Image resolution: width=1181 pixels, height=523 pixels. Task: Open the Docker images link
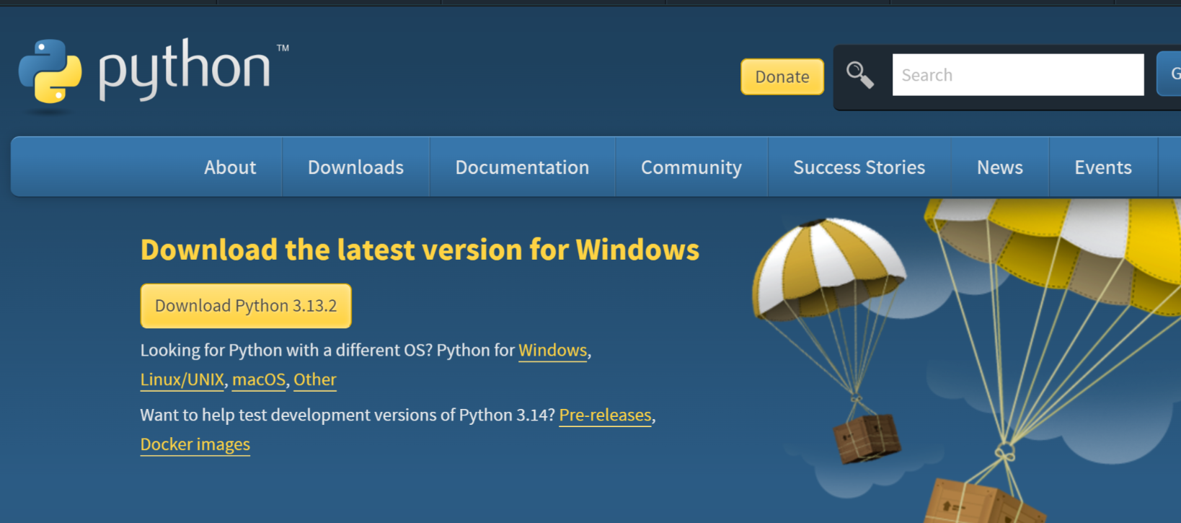point(195,444)
